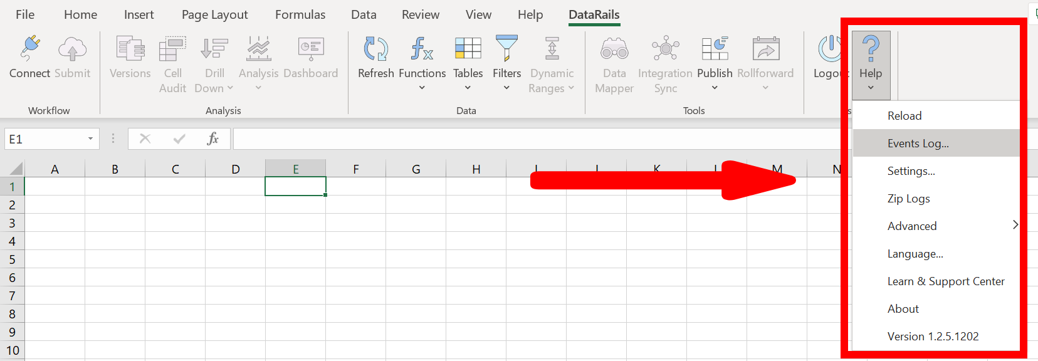
Task: Open Events Log from the Help menu
Action: tap(936, 144)
